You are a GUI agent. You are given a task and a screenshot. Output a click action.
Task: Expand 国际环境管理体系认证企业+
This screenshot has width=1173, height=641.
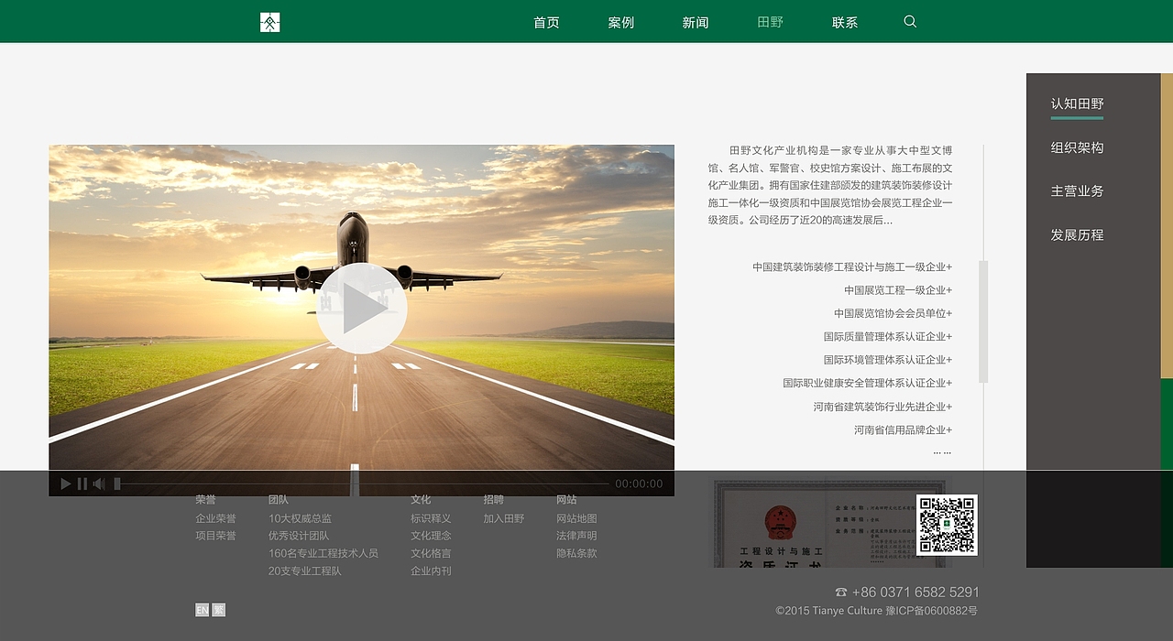[x=888, y=360]
